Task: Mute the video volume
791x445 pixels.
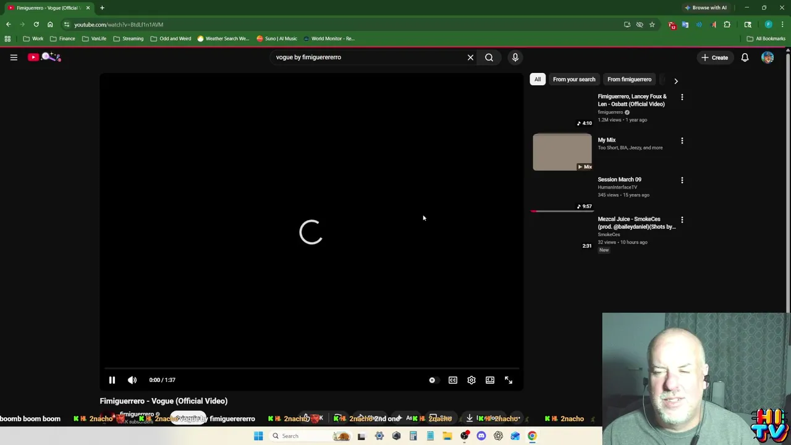Action: pos(132,380)
